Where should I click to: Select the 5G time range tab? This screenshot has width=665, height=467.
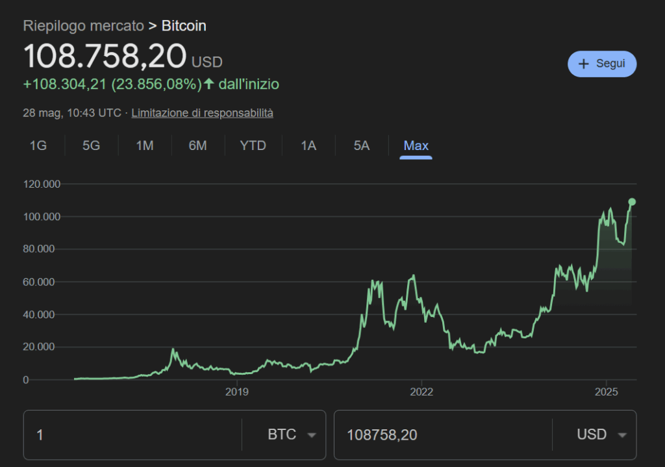[91, 145]
